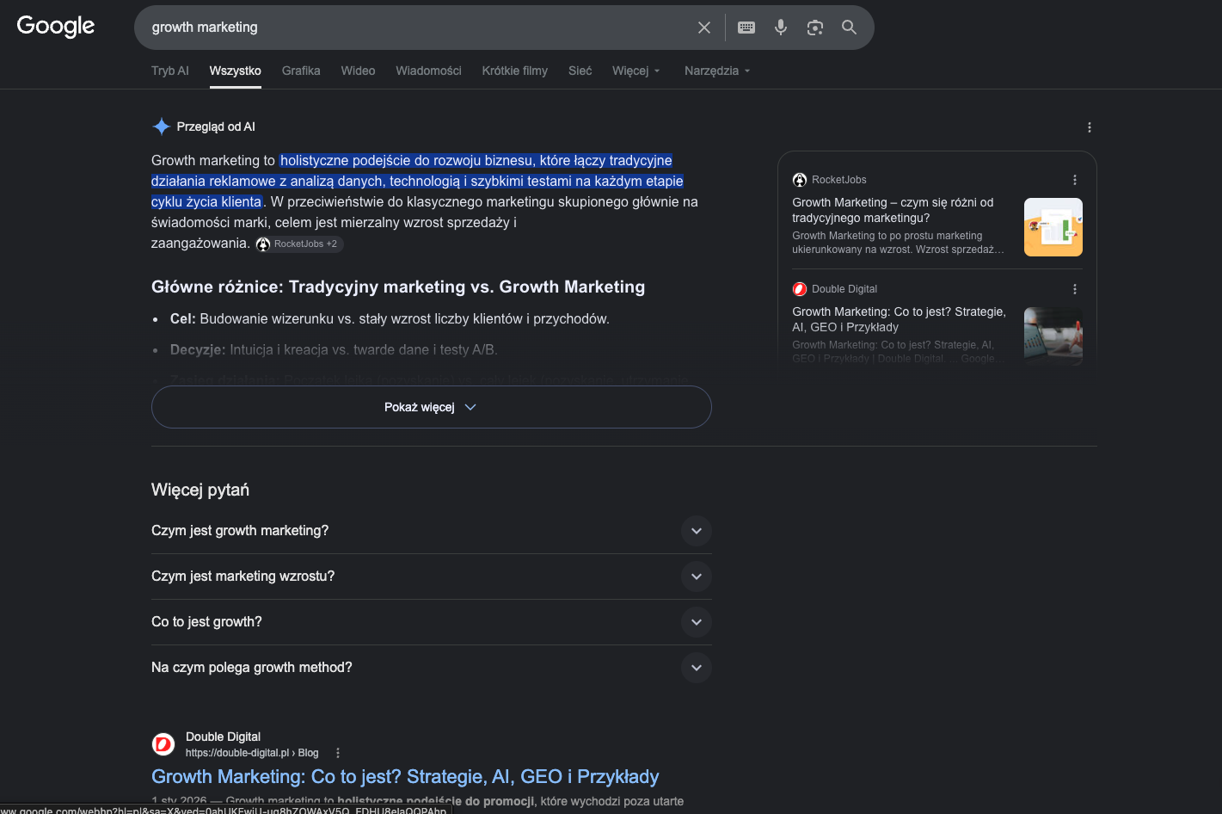This screenshot has height=814, width=1222.
Task: Open three-dot menu beside double-digital.pl result
Action: [x=338, y=753]
